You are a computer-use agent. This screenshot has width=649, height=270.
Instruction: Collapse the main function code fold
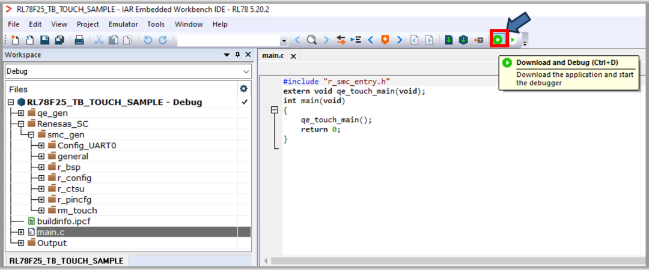pos(275,110)
